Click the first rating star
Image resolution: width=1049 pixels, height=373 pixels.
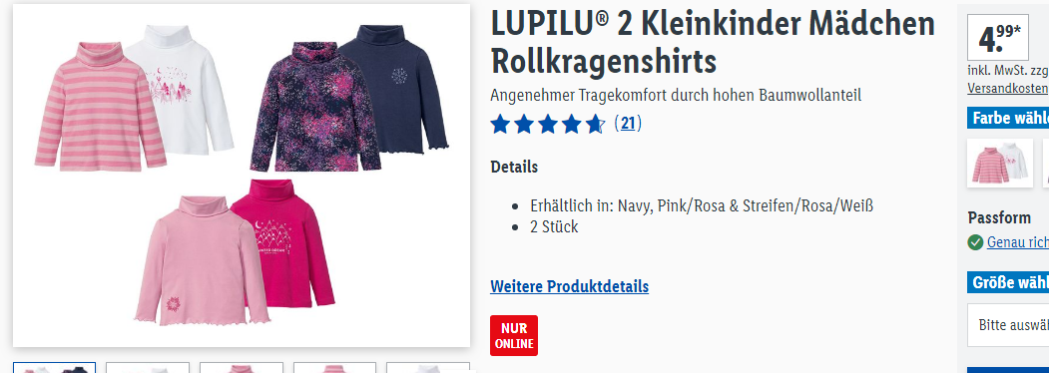[x=500, y=125]
